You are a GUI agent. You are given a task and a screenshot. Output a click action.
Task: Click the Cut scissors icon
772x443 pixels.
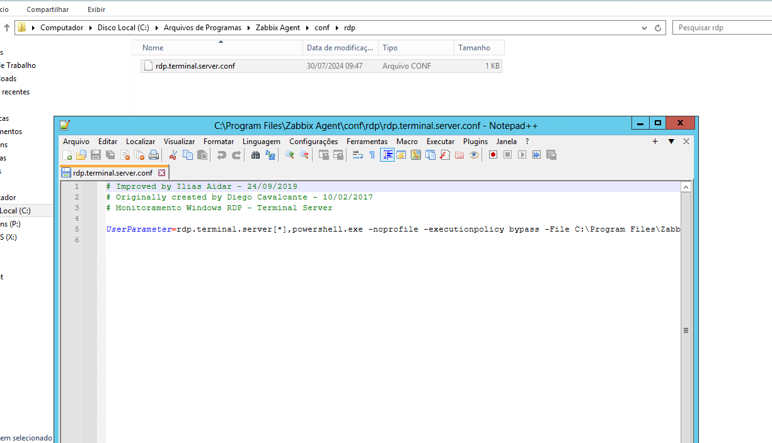point(173,155)
